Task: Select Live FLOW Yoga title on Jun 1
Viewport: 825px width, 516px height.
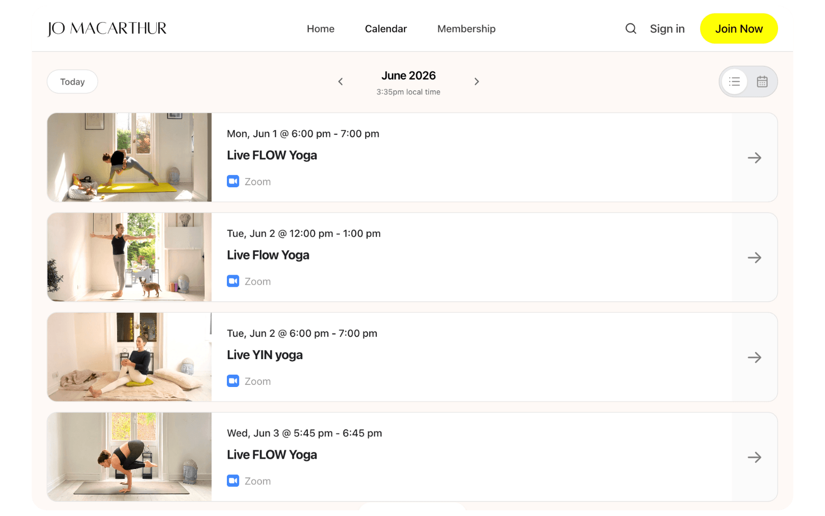Action: [272, 155]
